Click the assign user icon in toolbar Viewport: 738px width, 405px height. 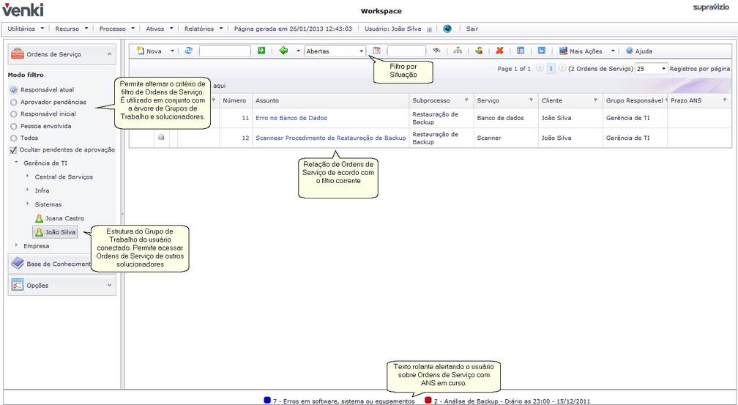pos(479,51)
